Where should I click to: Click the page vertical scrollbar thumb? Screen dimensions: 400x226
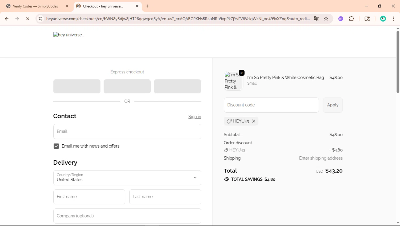[x=398, y=62]
